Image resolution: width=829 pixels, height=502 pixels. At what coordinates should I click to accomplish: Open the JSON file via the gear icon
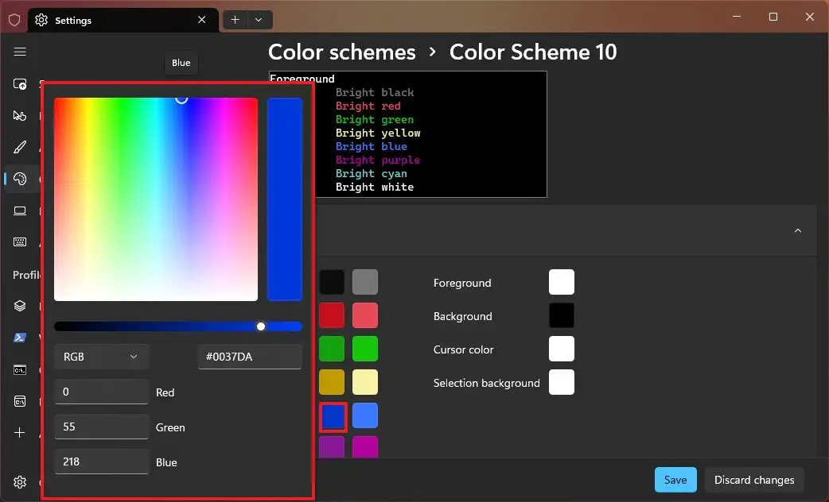tap(20, 482)
